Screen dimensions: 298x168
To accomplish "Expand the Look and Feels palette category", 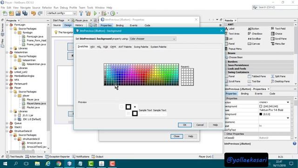I will click(x=226, y=69).
